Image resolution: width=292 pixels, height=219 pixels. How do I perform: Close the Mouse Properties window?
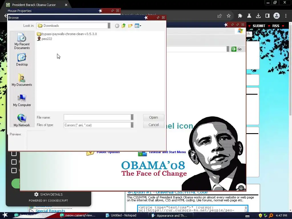(x=118, y=11)
